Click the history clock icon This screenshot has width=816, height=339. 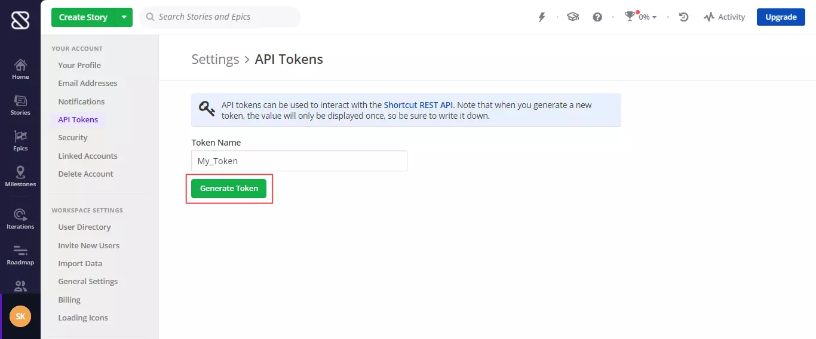tap(684, 17)
